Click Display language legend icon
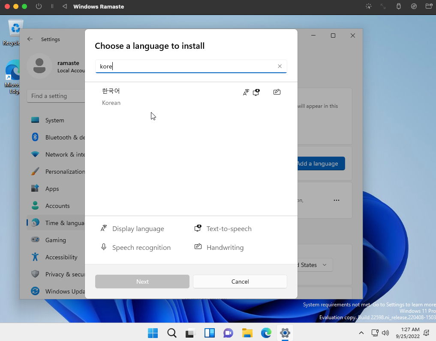This screenshot has width=436, height=341. pyautogui.click(x=104, y=228)
